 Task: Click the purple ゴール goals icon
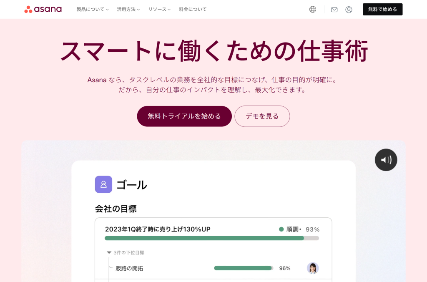103,184
